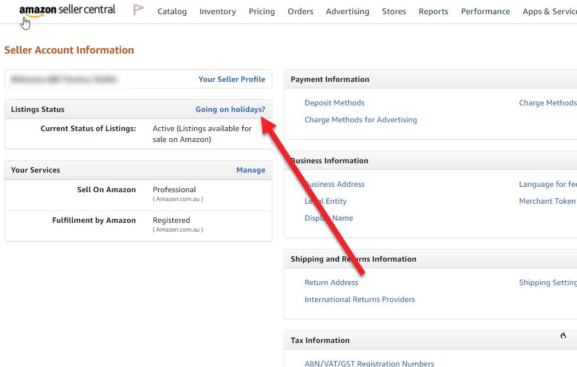The image size is (577, 367).
Task: Click the Current Status of Listings label
Action: [x=88, y=128]
